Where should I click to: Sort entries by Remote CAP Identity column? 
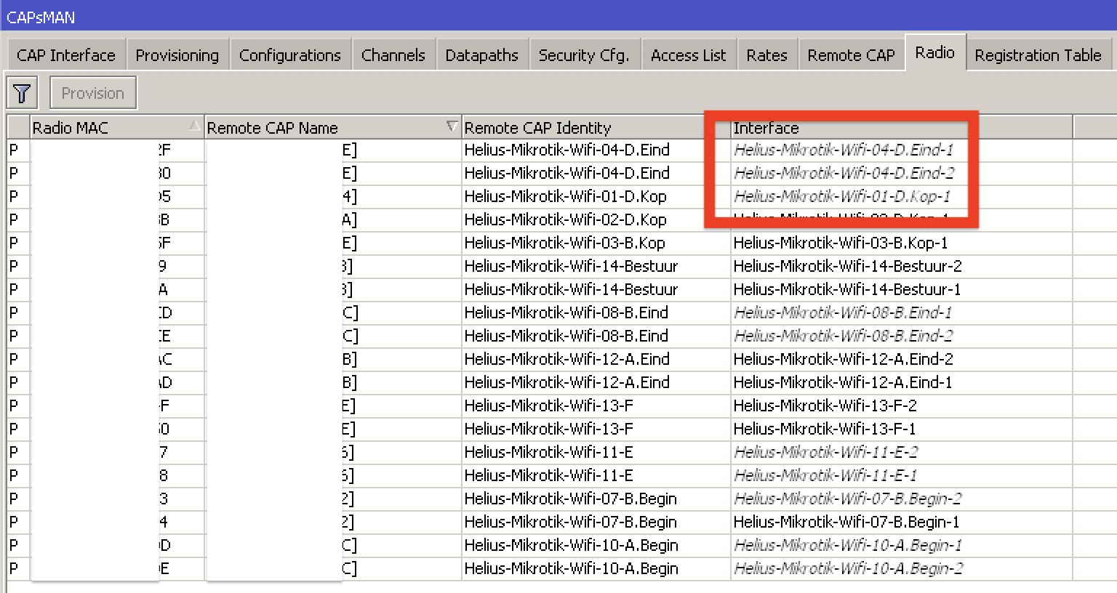point(582,126)
